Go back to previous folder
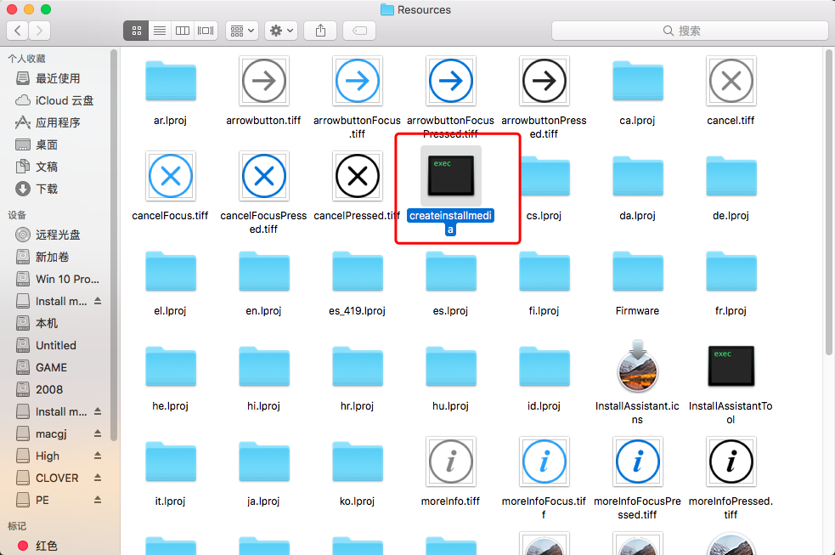The image size is (835, 555). (x=17, y=31)
